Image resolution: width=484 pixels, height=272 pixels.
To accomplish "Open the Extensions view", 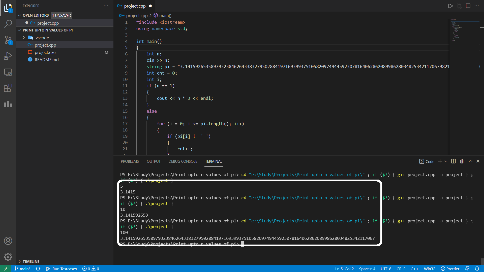I will [8, 88].
